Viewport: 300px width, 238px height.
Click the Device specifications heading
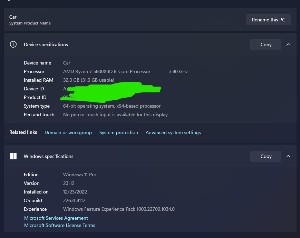click(x=46, y=44)
